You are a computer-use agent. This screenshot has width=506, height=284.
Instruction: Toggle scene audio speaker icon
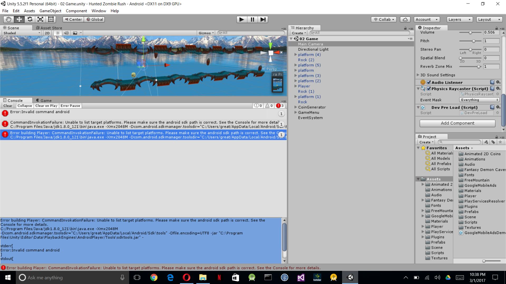(x=66, y=33)
